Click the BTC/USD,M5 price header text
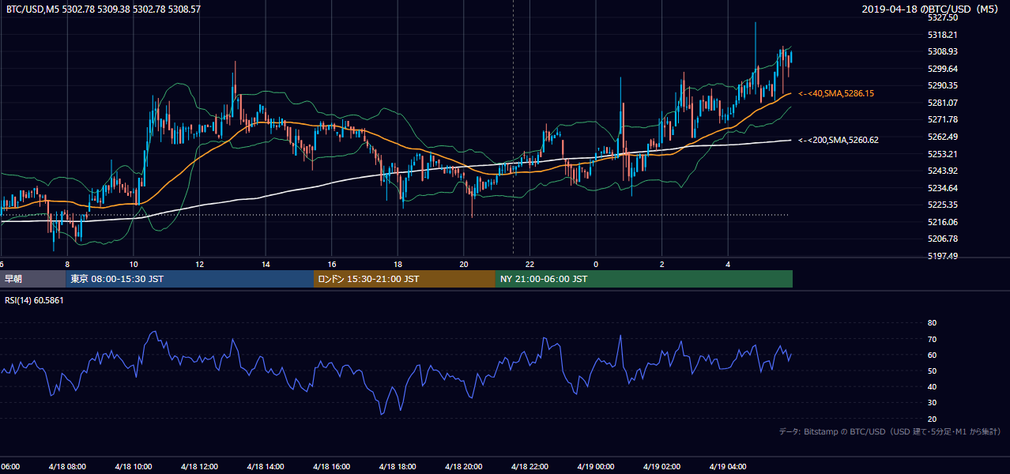The height and width of the screenshot is (474, 1010). (x=104, y=9)
